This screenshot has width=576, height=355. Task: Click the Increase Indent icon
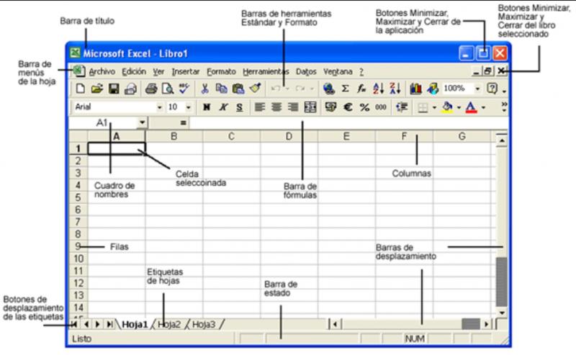pos(402,107)
